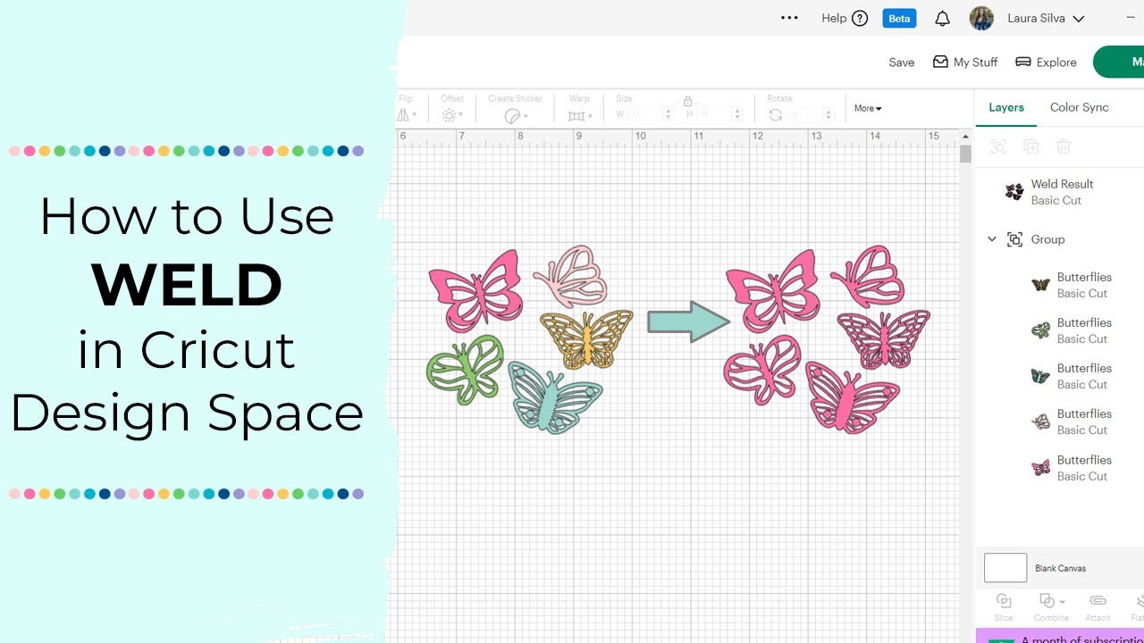Screen dimensions: 1144x643
Task: Open the Explore section
Action: (1046, 63)
